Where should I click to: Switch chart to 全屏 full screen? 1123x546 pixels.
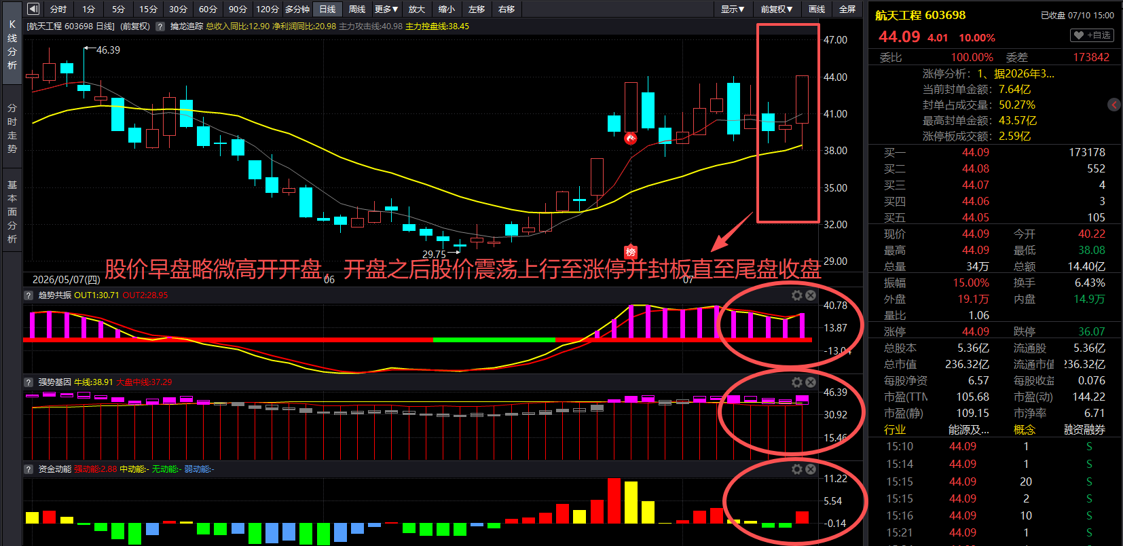(847, 9)
